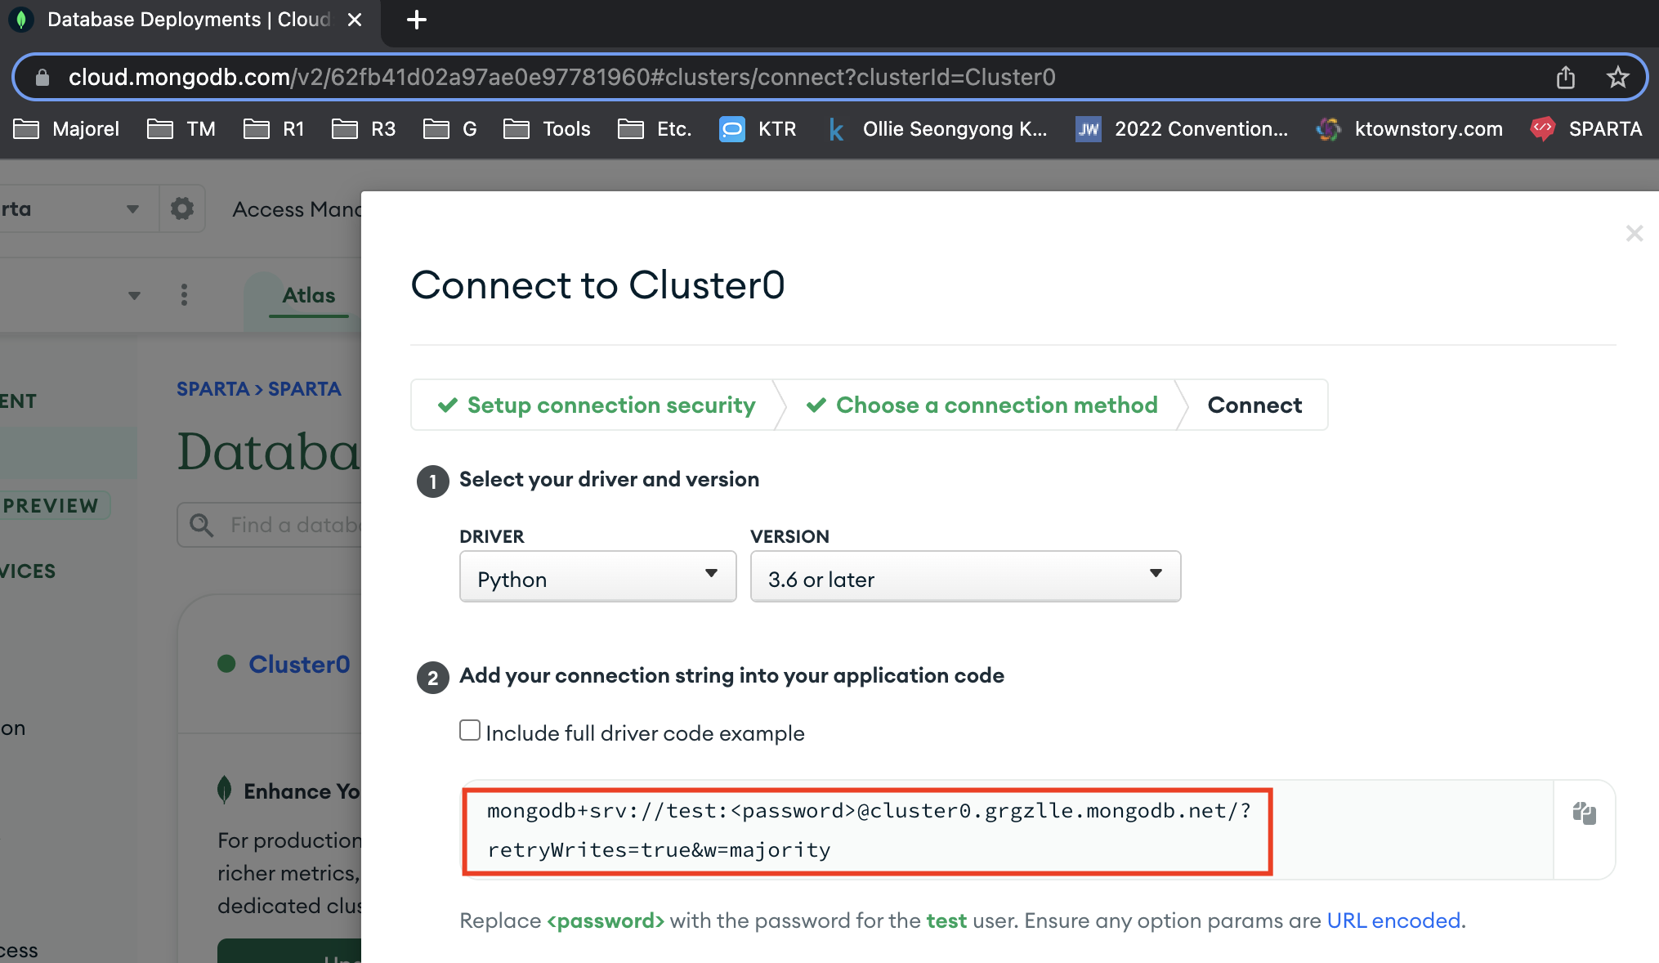Tick Include full driver code example checkbox
The image size is (1659, 963).
point(470,730)
